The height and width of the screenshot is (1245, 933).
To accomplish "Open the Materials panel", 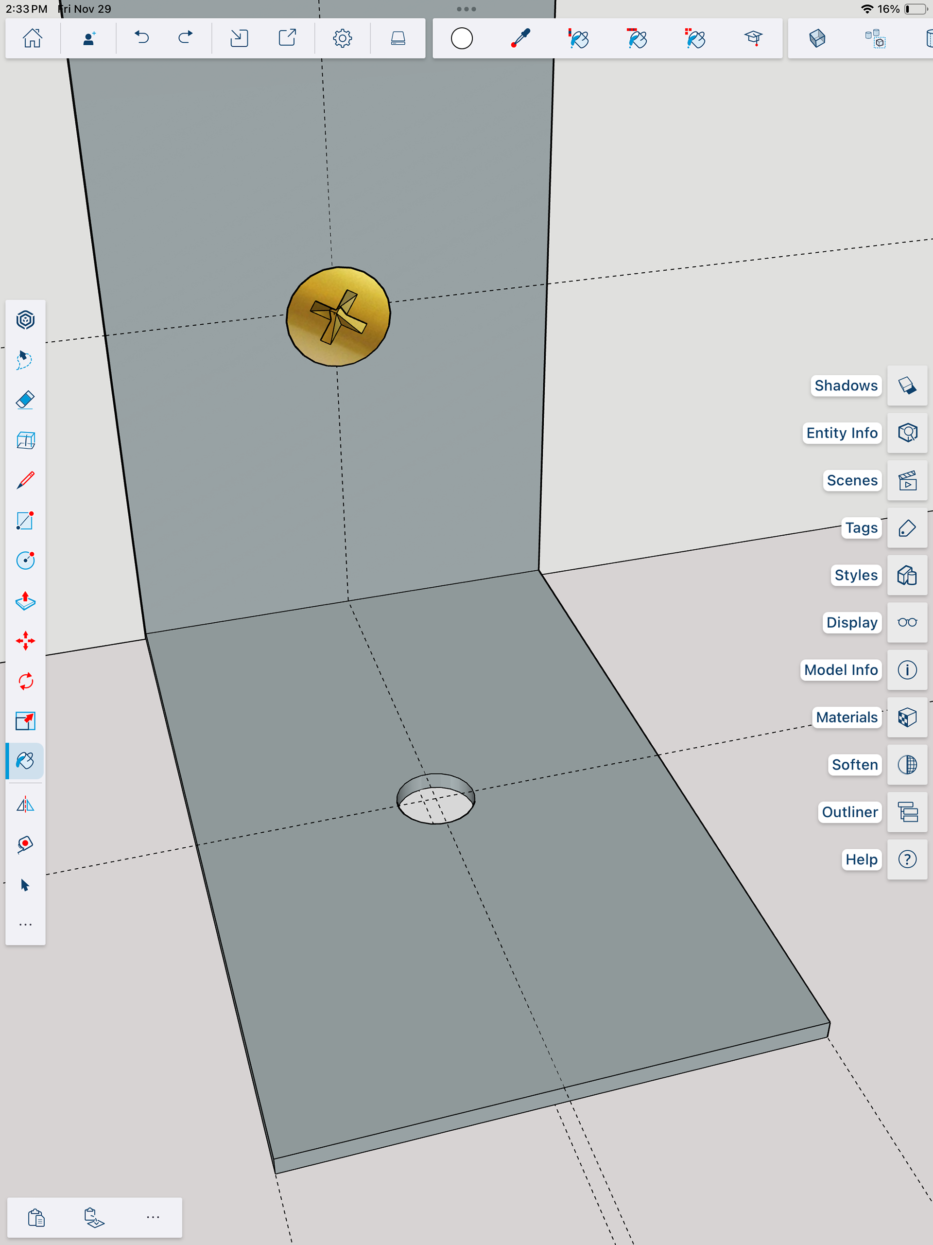I will [x=907, y=717].
